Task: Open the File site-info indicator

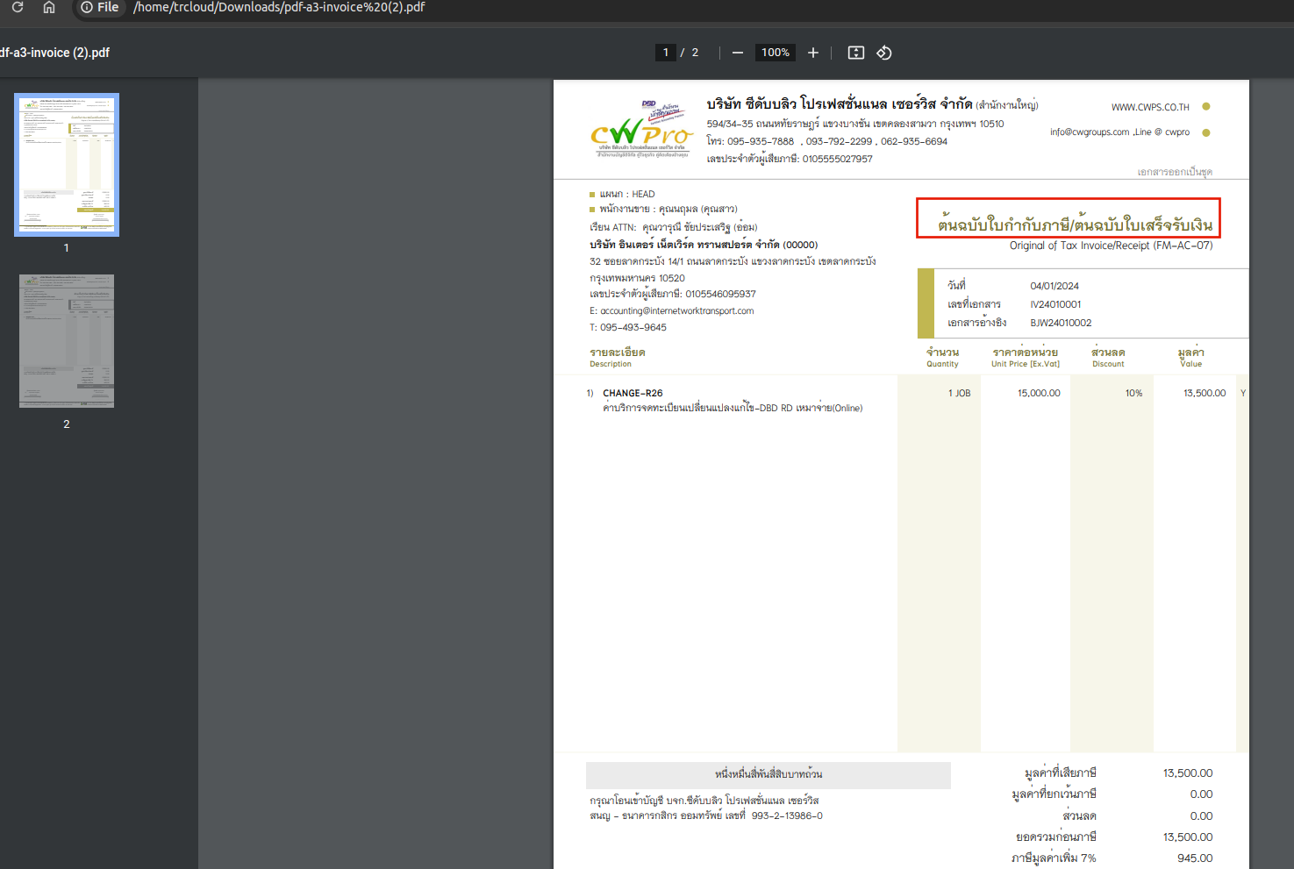Action: (99, 7)
